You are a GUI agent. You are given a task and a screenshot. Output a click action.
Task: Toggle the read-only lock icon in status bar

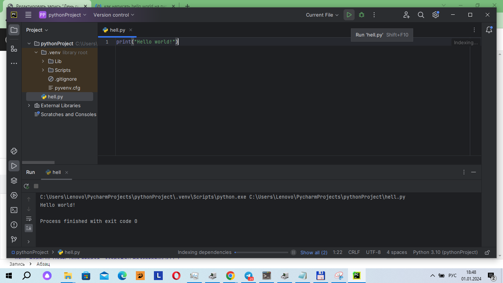(487, 252)
